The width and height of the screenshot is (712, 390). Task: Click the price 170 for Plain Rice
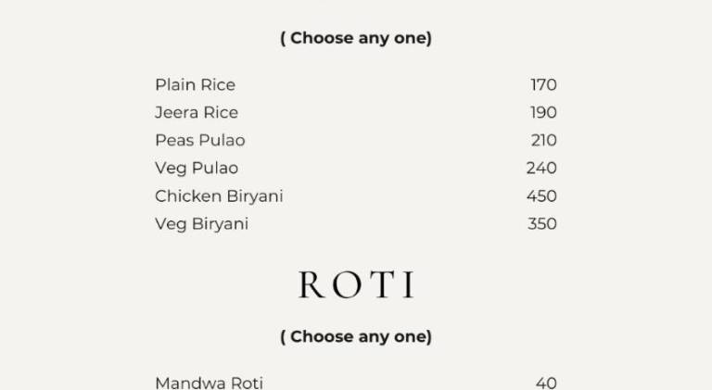pyautogui.click(x=543, y=85)
